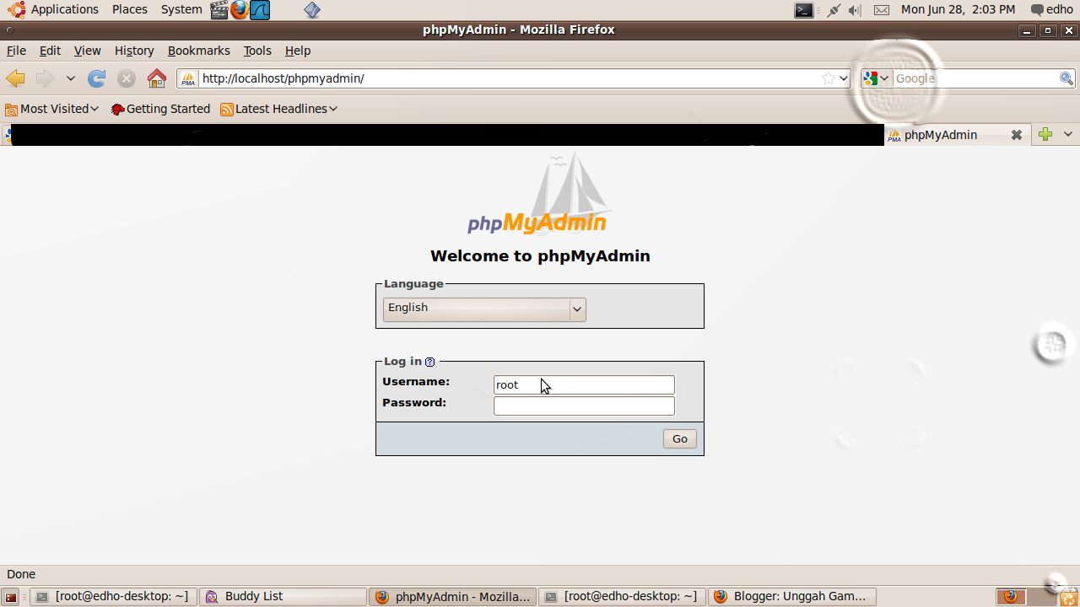The image size is (1080, 607).
Task: Switch to Buddy List taskbar window
Action: click(x=283, y=597)
